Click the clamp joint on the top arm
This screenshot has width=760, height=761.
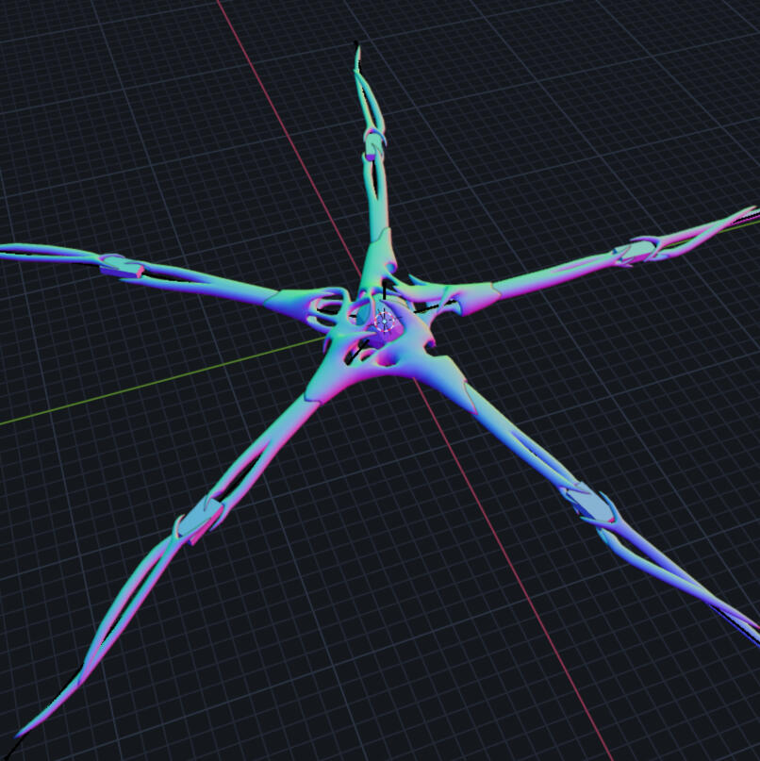click(x=376, y=142)
